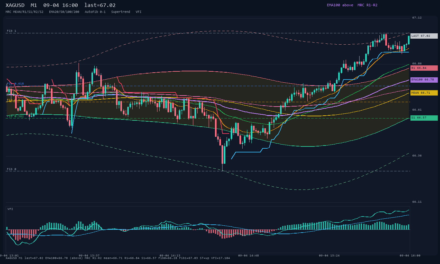
Task: Click the 'MRC R1-R2' status text
Action: point(367,5)
